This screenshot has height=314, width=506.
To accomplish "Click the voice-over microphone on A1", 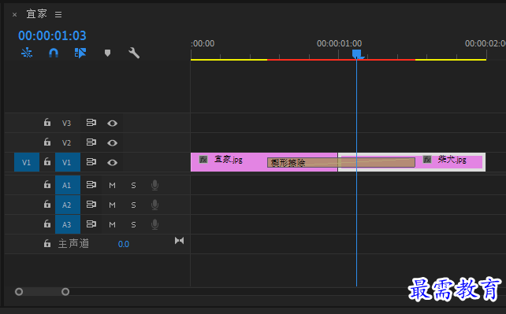I will coord(155,185).
